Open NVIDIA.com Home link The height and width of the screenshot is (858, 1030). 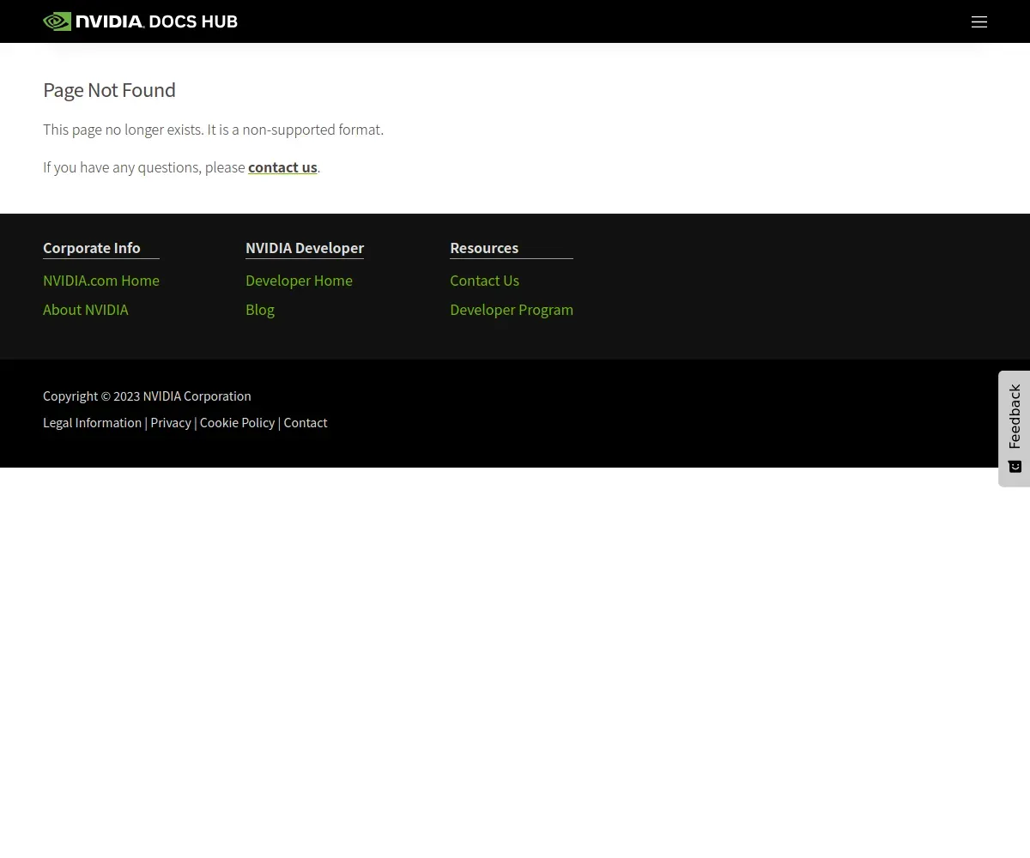pyautogui.click(x=101, y=281)
